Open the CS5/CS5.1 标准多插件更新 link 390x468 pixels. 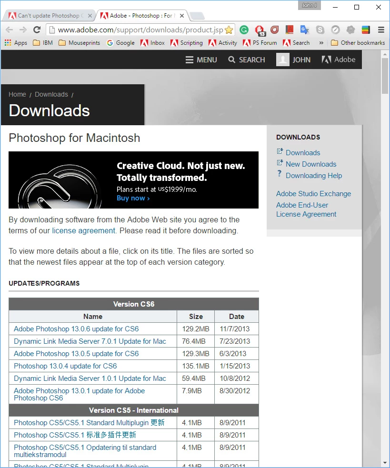click(x=75, y=435)
